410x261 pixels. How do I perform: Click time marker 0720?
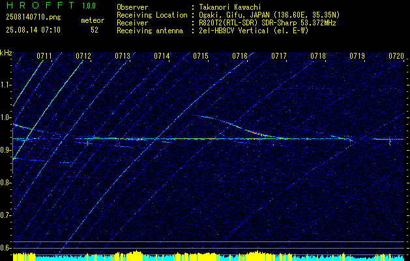tap(396, 56)
